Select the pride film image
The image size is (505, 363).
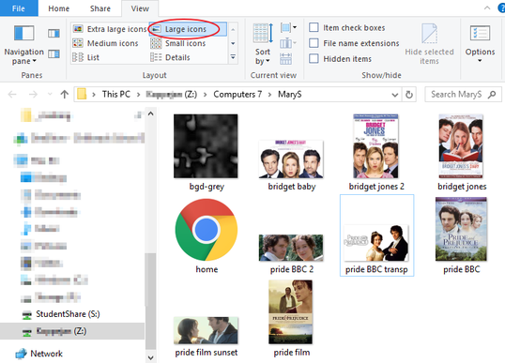[x=291, y=319]
